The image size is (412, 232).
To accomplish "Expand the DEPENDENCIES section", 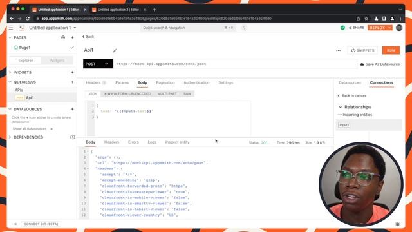I will [10, 137].
